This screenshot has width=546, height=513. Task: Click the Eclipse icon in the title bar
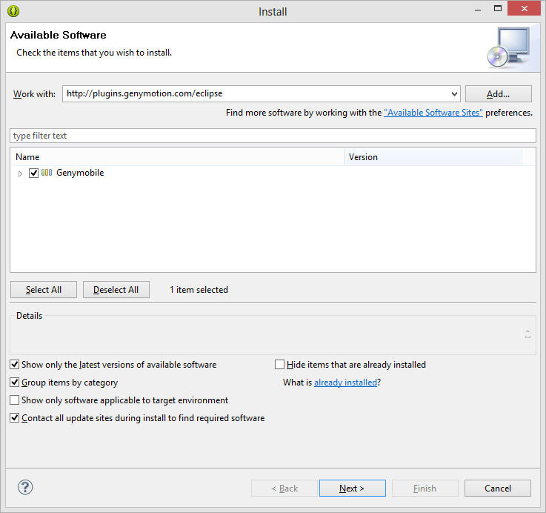13,11
